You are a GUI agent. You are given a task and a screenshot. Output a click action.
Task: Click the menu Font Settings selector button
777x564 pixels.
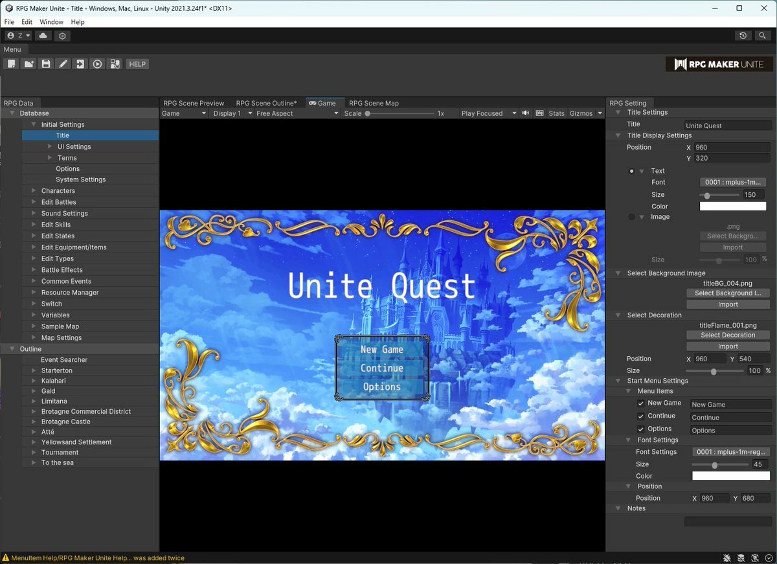(x=731, y=452)
